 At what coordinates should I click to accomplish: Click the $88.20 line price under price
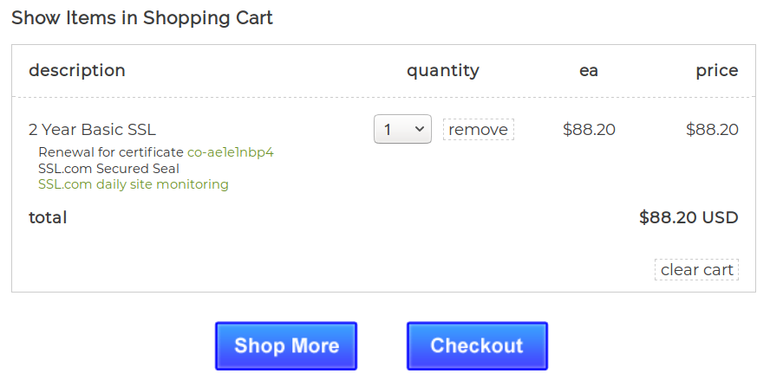click(712, 130)
